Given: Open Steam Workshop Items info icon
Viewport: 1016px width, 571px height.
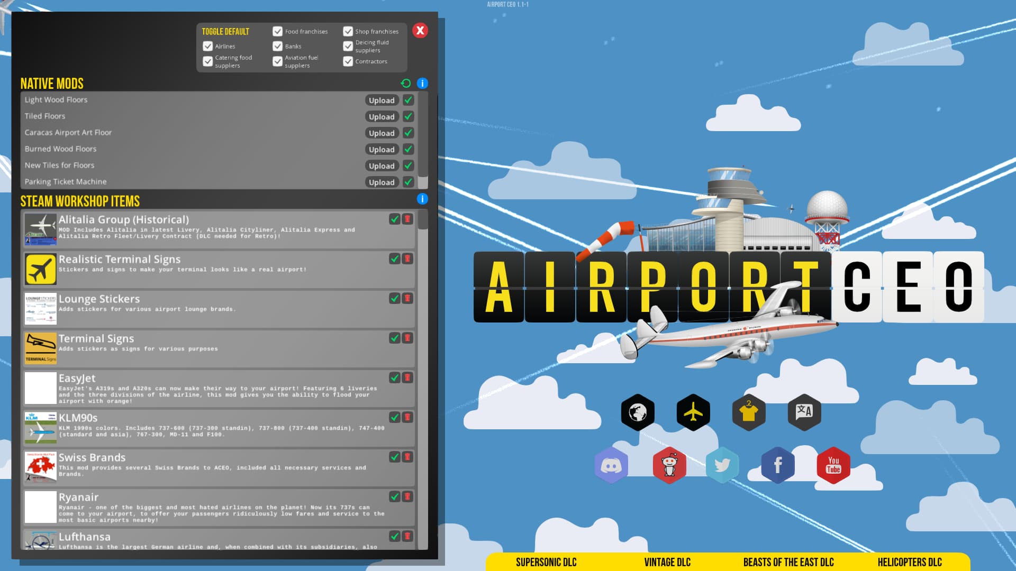Looking at the screenshot, I should click(422, 199).
